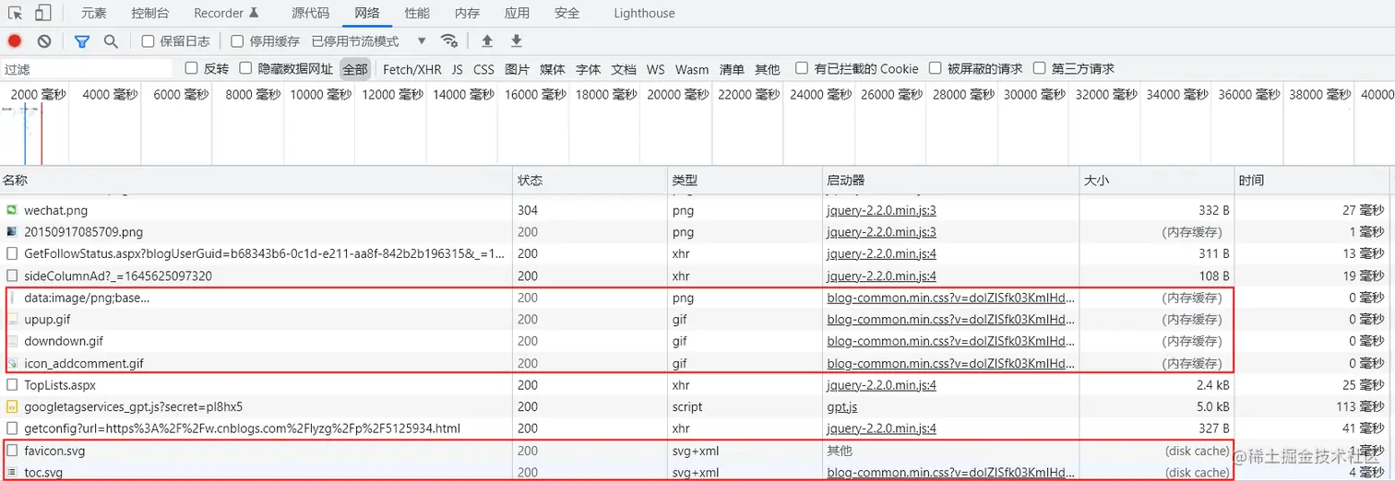The image size is (1395, 481).
Task: Open the 性能 Performance tab
Action: pos(416,13)
